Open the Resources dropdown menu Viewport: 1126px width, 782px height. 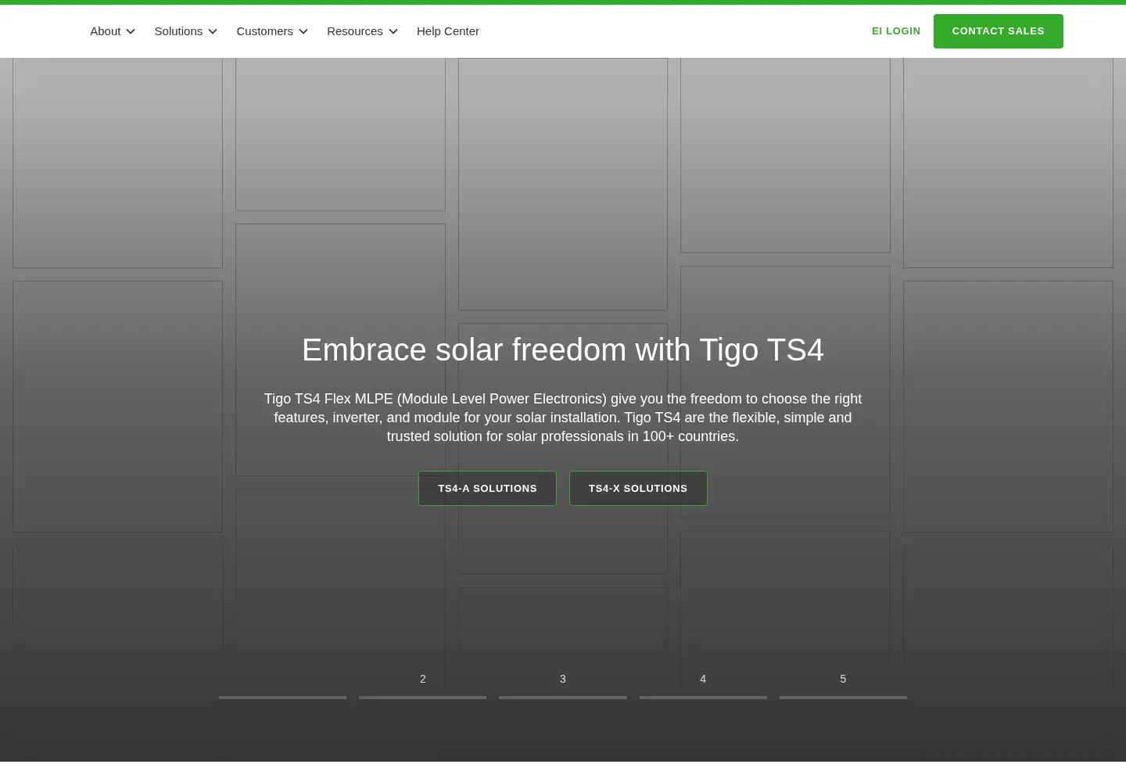362,31
